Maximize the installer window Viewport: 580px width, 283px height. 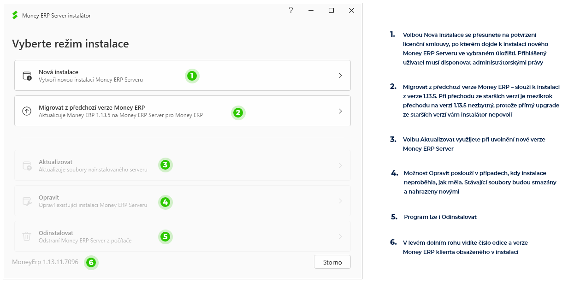tap(331, 10)
